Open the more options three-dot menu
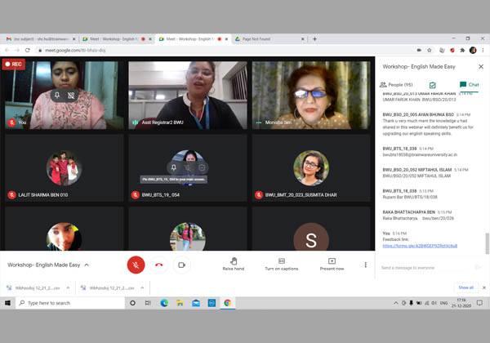Screen dimensions: 490x343 (365, 265)
